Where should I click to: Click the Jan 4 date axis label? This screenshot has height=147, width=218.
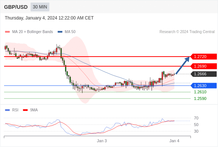tap(174, 141)
